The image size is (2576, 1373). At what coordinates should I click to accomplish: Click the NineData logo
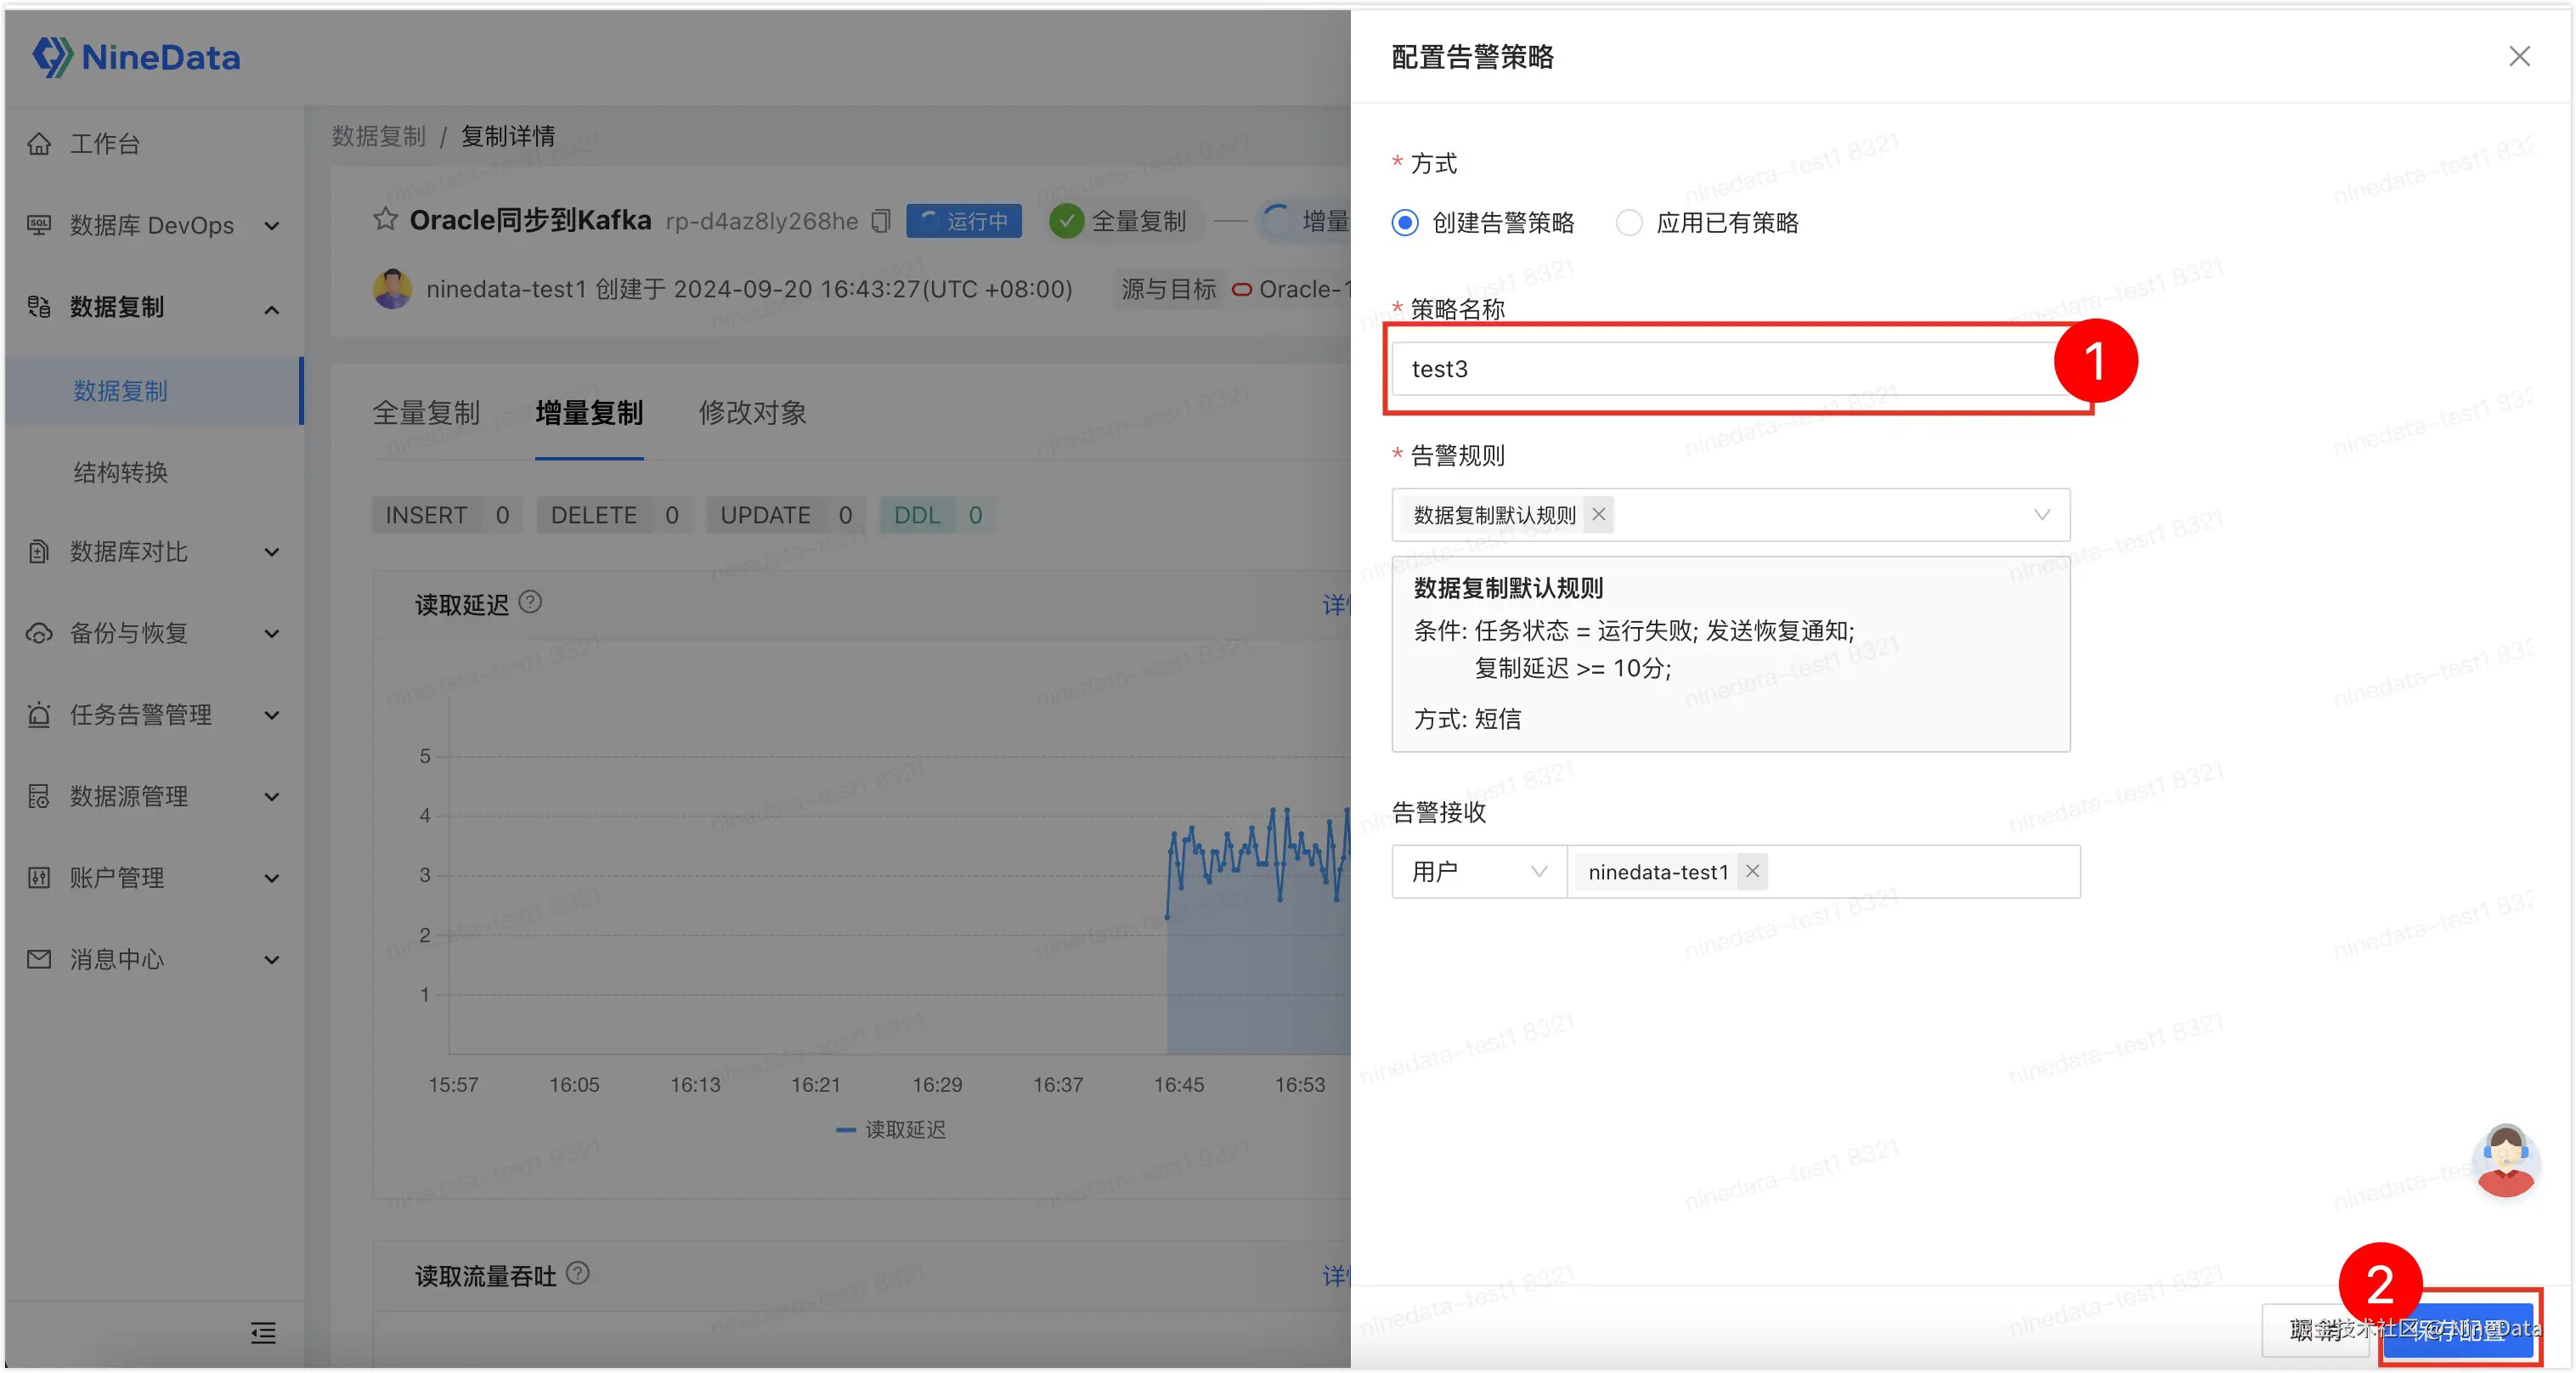point(136,57)
